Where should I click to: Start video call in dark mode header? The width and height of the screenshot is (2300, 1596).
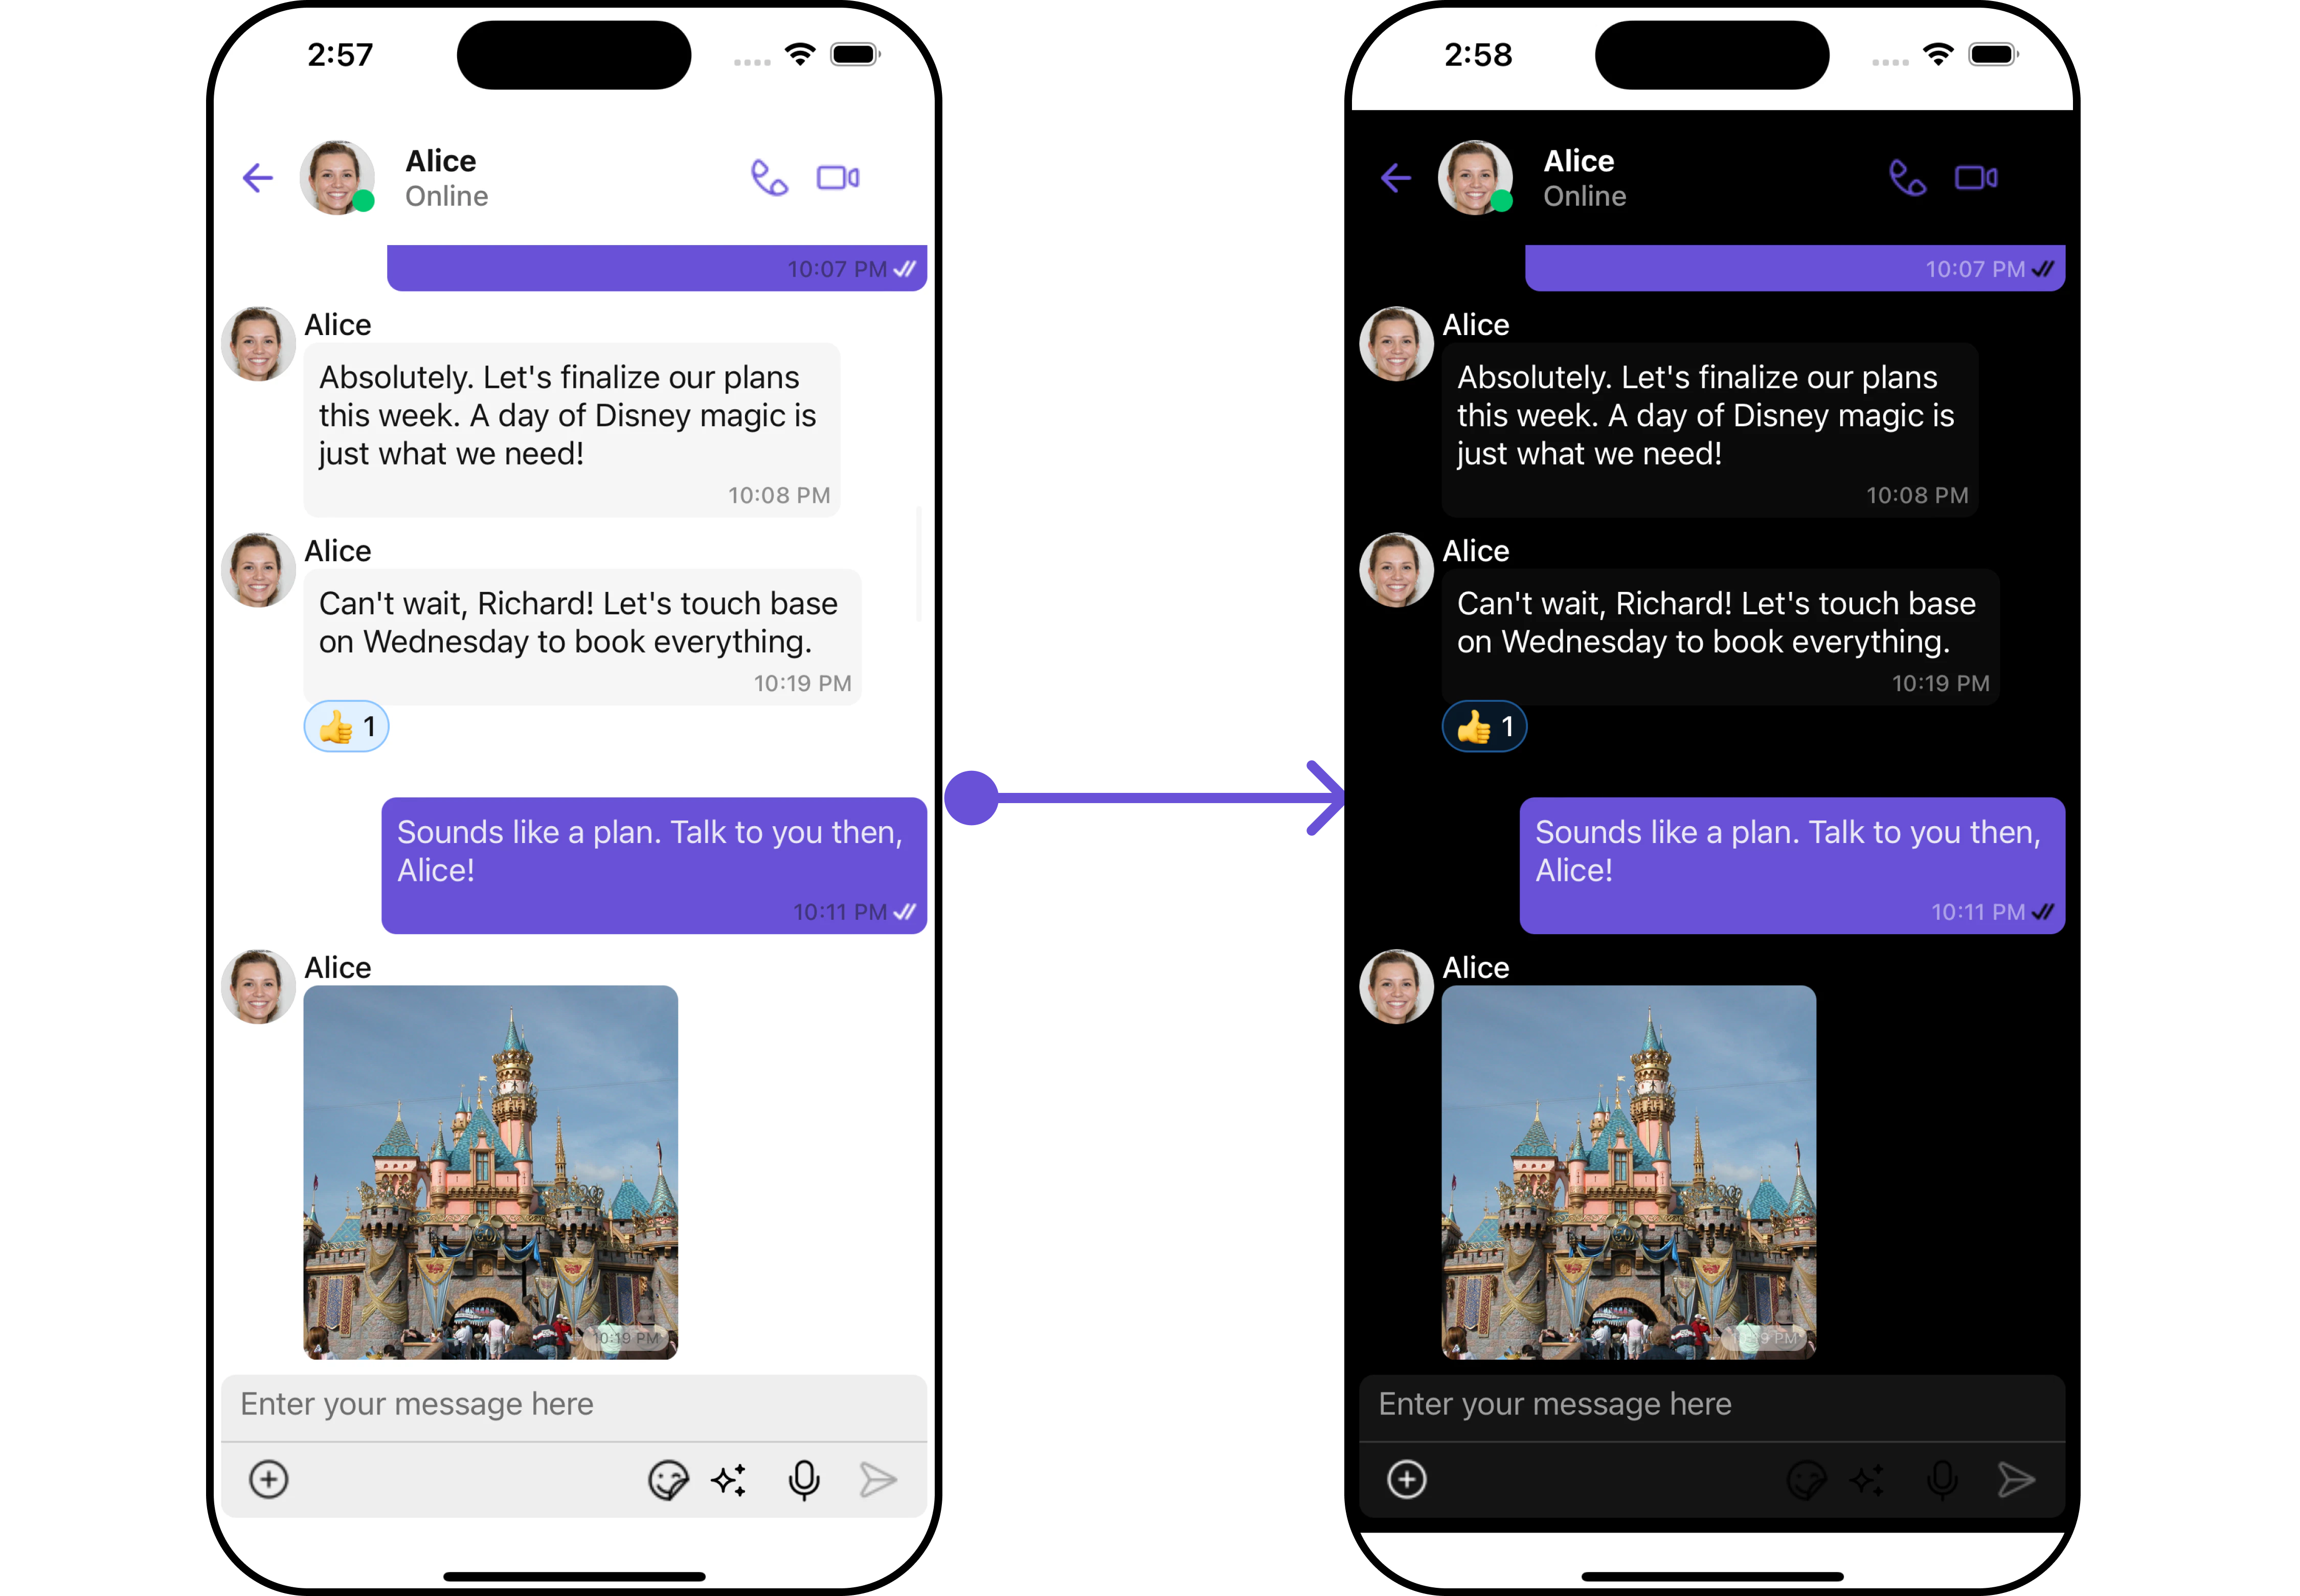tap(1976, 178)
